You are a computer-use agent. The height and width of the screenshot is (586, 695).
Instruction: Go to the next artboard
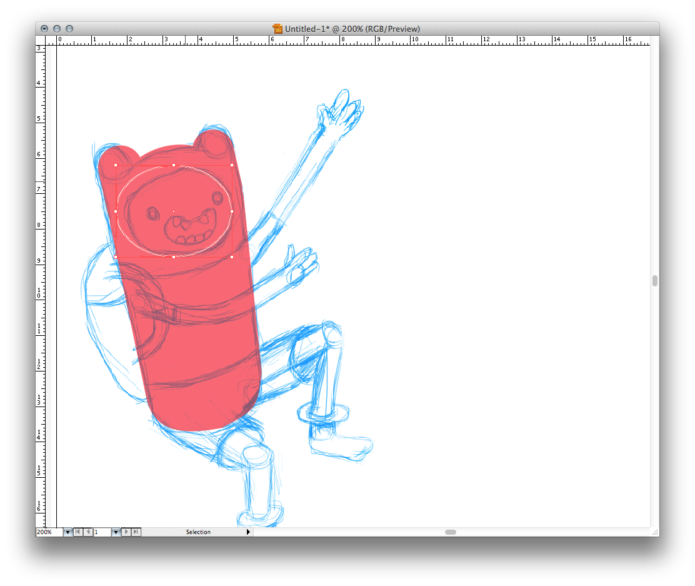pos(126,532)
